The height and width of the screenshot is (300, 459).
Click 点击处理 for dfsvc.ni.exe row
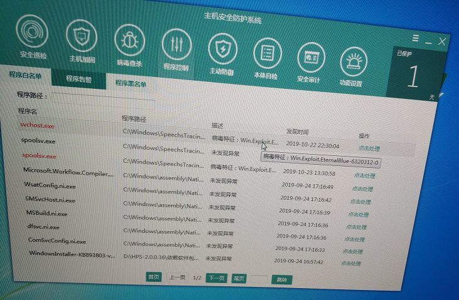coord(354,239)
